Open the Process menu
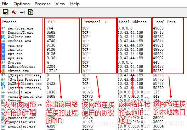This screenshot has width=187, height=130. [42, 4]
